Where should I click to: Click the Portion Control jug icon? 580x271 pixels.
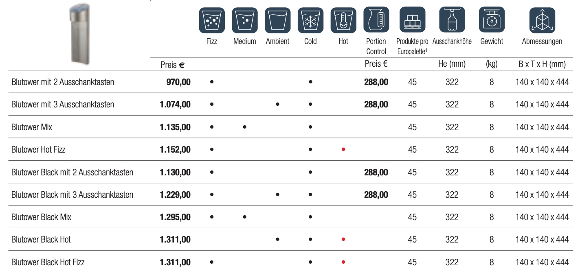(x=376, y=20)
